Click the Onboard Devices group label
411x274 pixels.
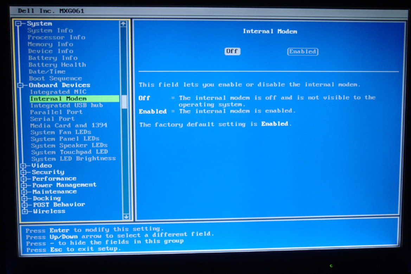[59, 85]
